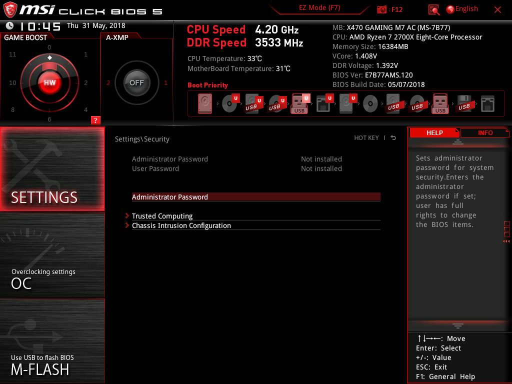Viewport: 512px width, 384px height.
Task: Click the 'F1: General Help' hint
Action: pyautogui.click(x=445, y=376)
